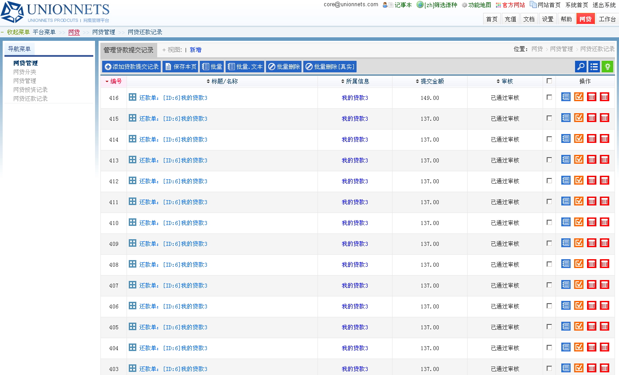Check the checkbox for record 416
Viewport: 619px width, 375px height.
pyautogui.click(x=549, y=97)
